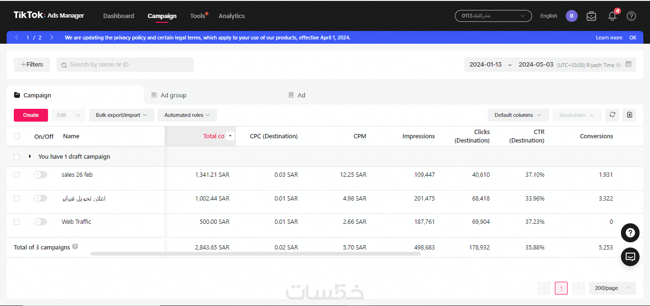
Task: Open the Default columns dropdown
Action: tap(518, 115)
